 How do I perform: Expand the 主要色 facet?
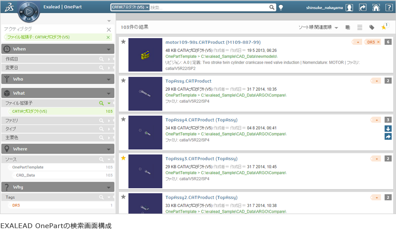[x=109, y=138]
